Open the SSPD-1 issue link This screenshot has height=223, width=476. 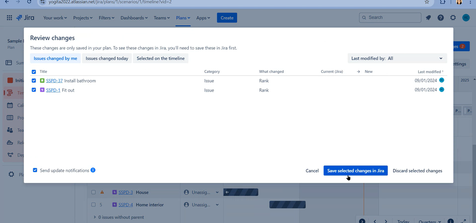(53, 90)
